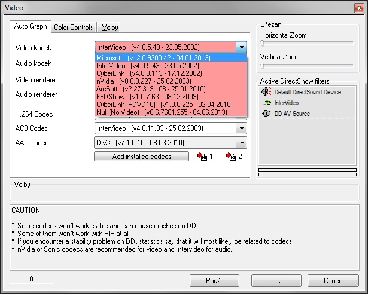Open the Color Controls tab
Image resolution: width=368 pixels, height=294 pixels.
tap(74, 27)
